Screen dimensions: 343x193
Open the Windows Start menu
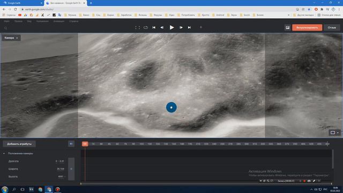5,189
